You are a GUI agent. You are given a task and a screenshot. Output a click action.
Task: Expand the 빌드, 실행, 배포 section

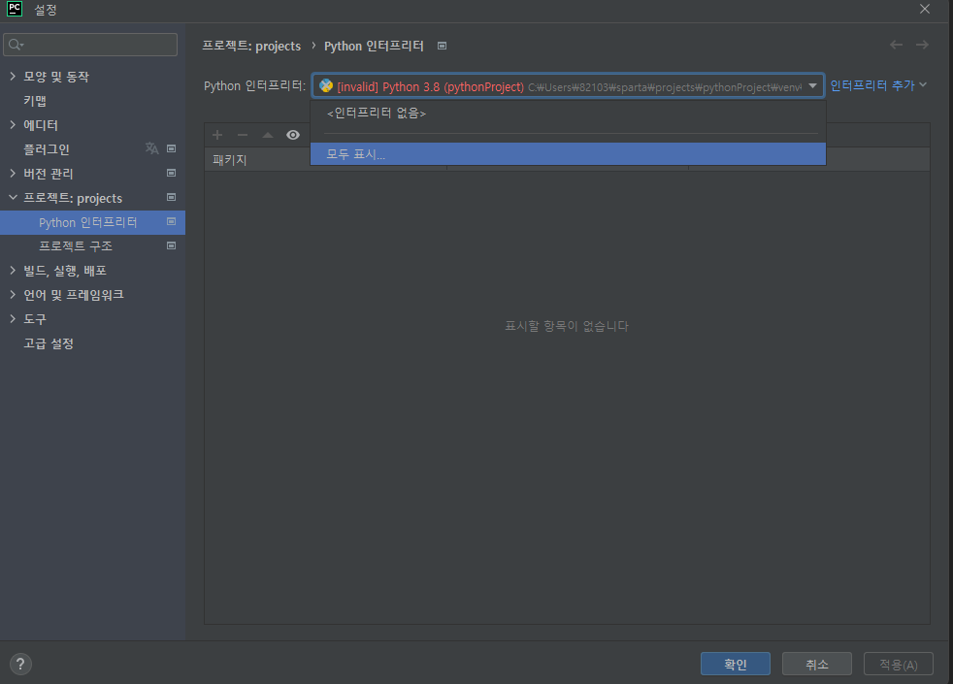13,271
